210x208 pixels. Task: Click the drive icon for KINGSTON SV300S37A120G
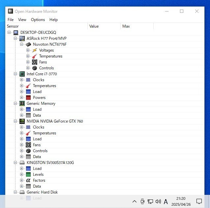tap(22, 163)
